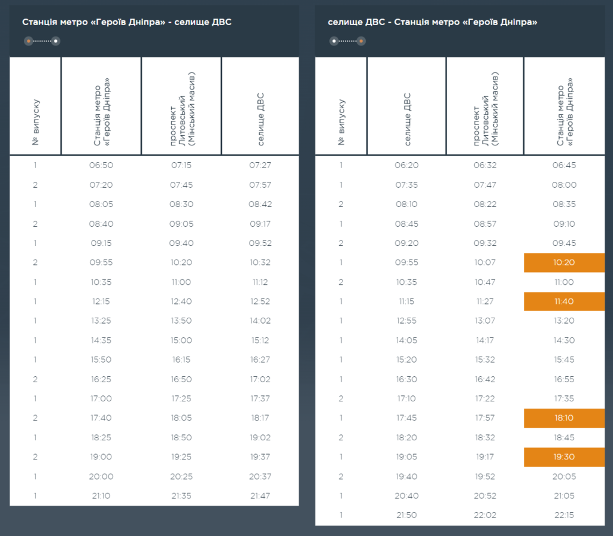Image resolution: width=613 pixels, height=536 pixels.
Task: Click the left table's селище ДВС column header
Action: (260, 106)
